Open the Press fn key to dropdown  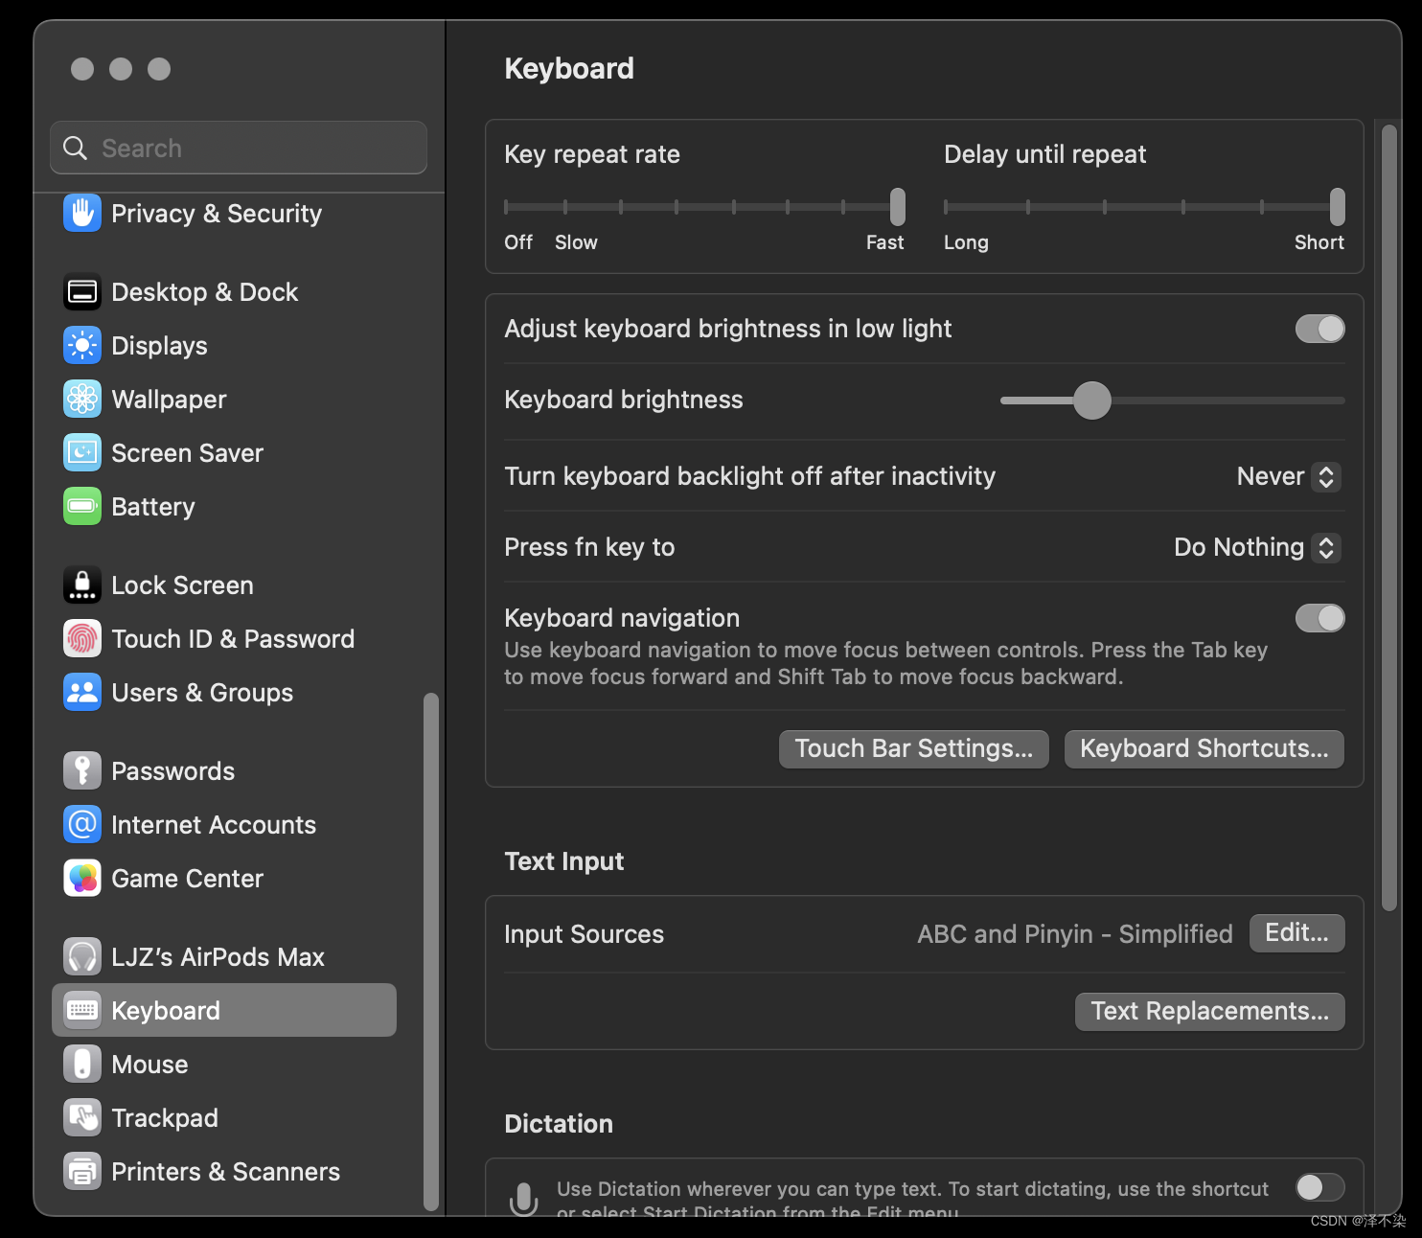[x=1255, y=547]
